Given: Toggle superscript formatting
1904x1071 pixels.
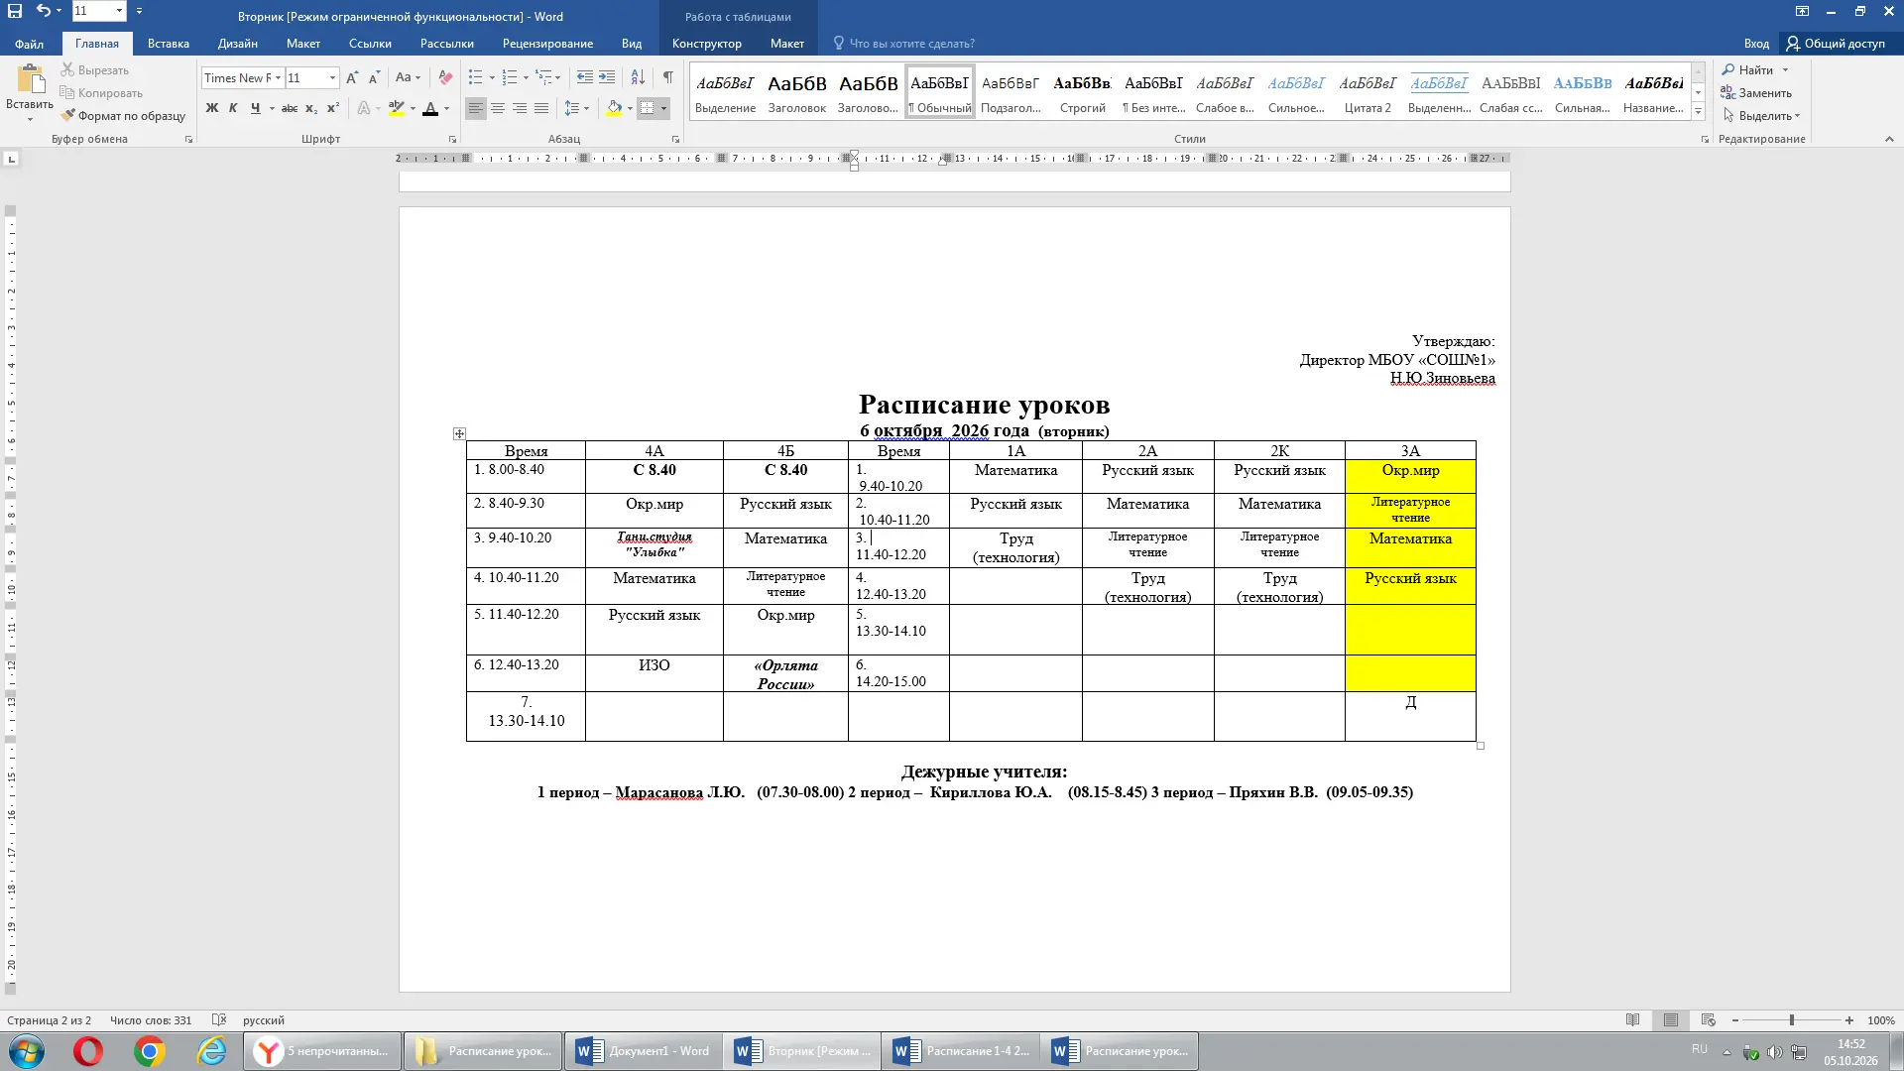Looking at the screenshot, I should 333,108.
